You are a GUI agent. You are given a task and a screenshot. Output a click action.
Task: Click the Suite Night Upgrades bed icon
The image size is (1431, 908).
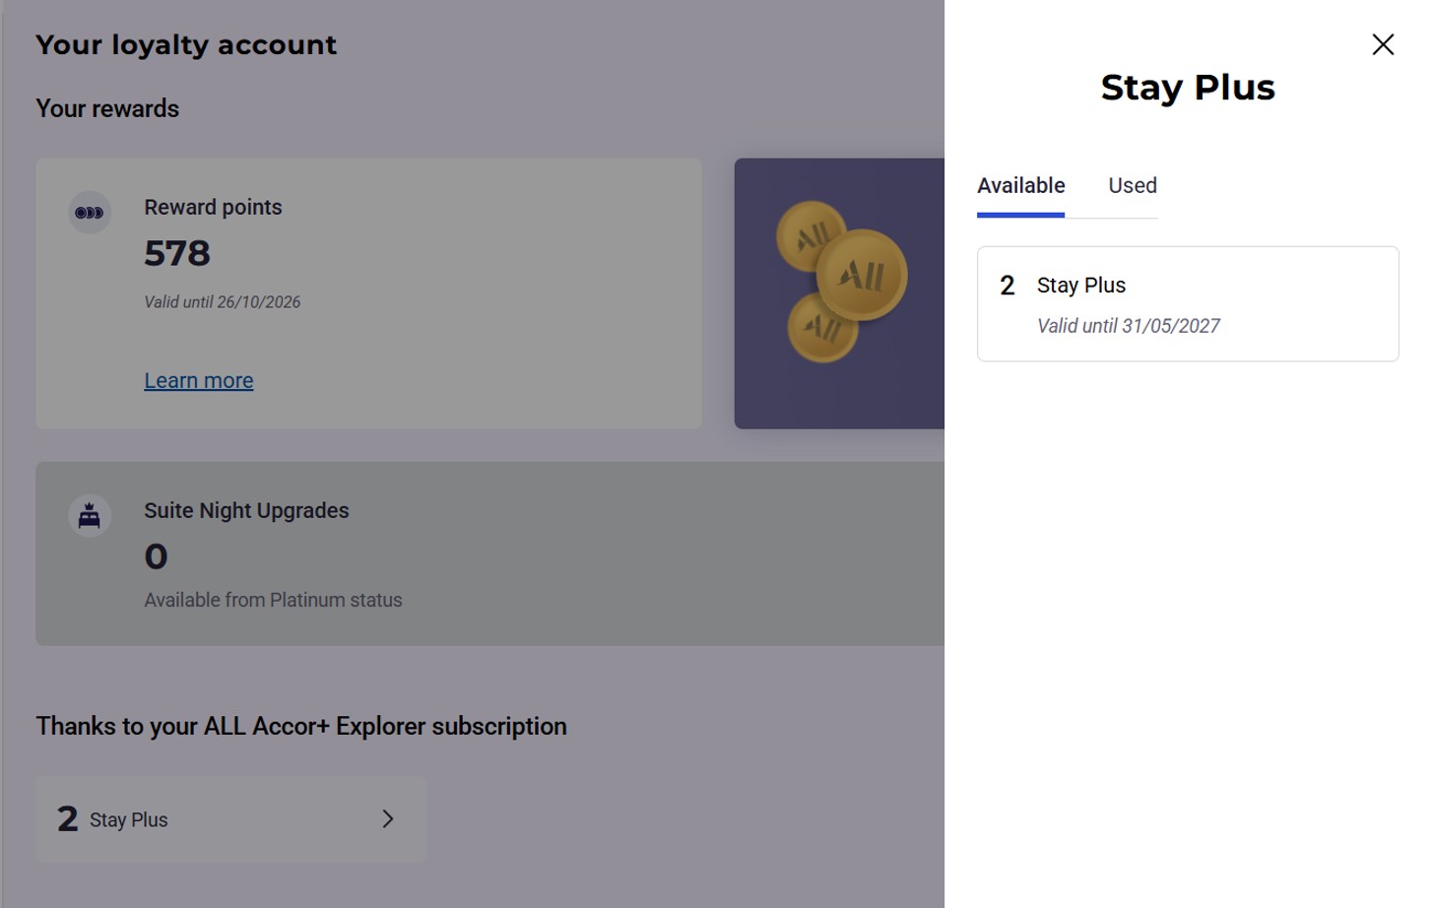pyautogui.click(x=90, y=516)
